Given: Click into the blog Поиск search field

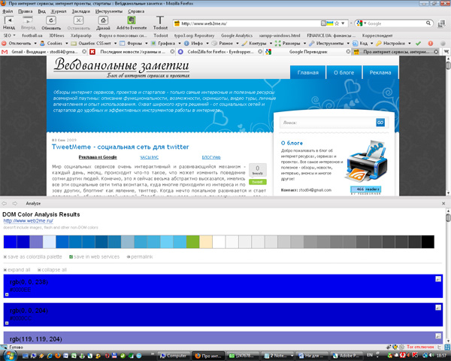Looking at the screenshot, I should pos(328,123).
